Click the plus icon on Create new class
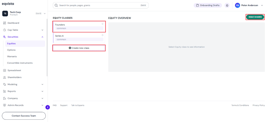Image resolution: width=267 pixels, height=122 pixels. (70, 48)
